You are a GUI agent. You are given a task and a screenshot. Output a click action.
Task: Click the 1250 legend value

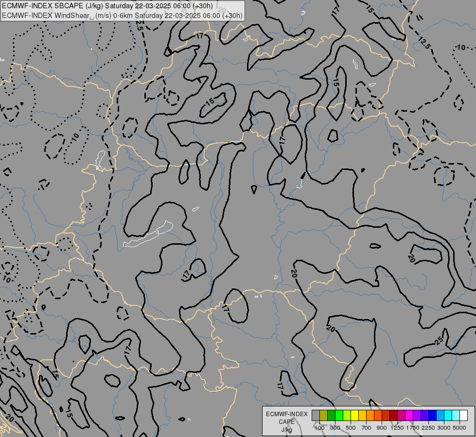pyautogui.click(x=397, y=428)
